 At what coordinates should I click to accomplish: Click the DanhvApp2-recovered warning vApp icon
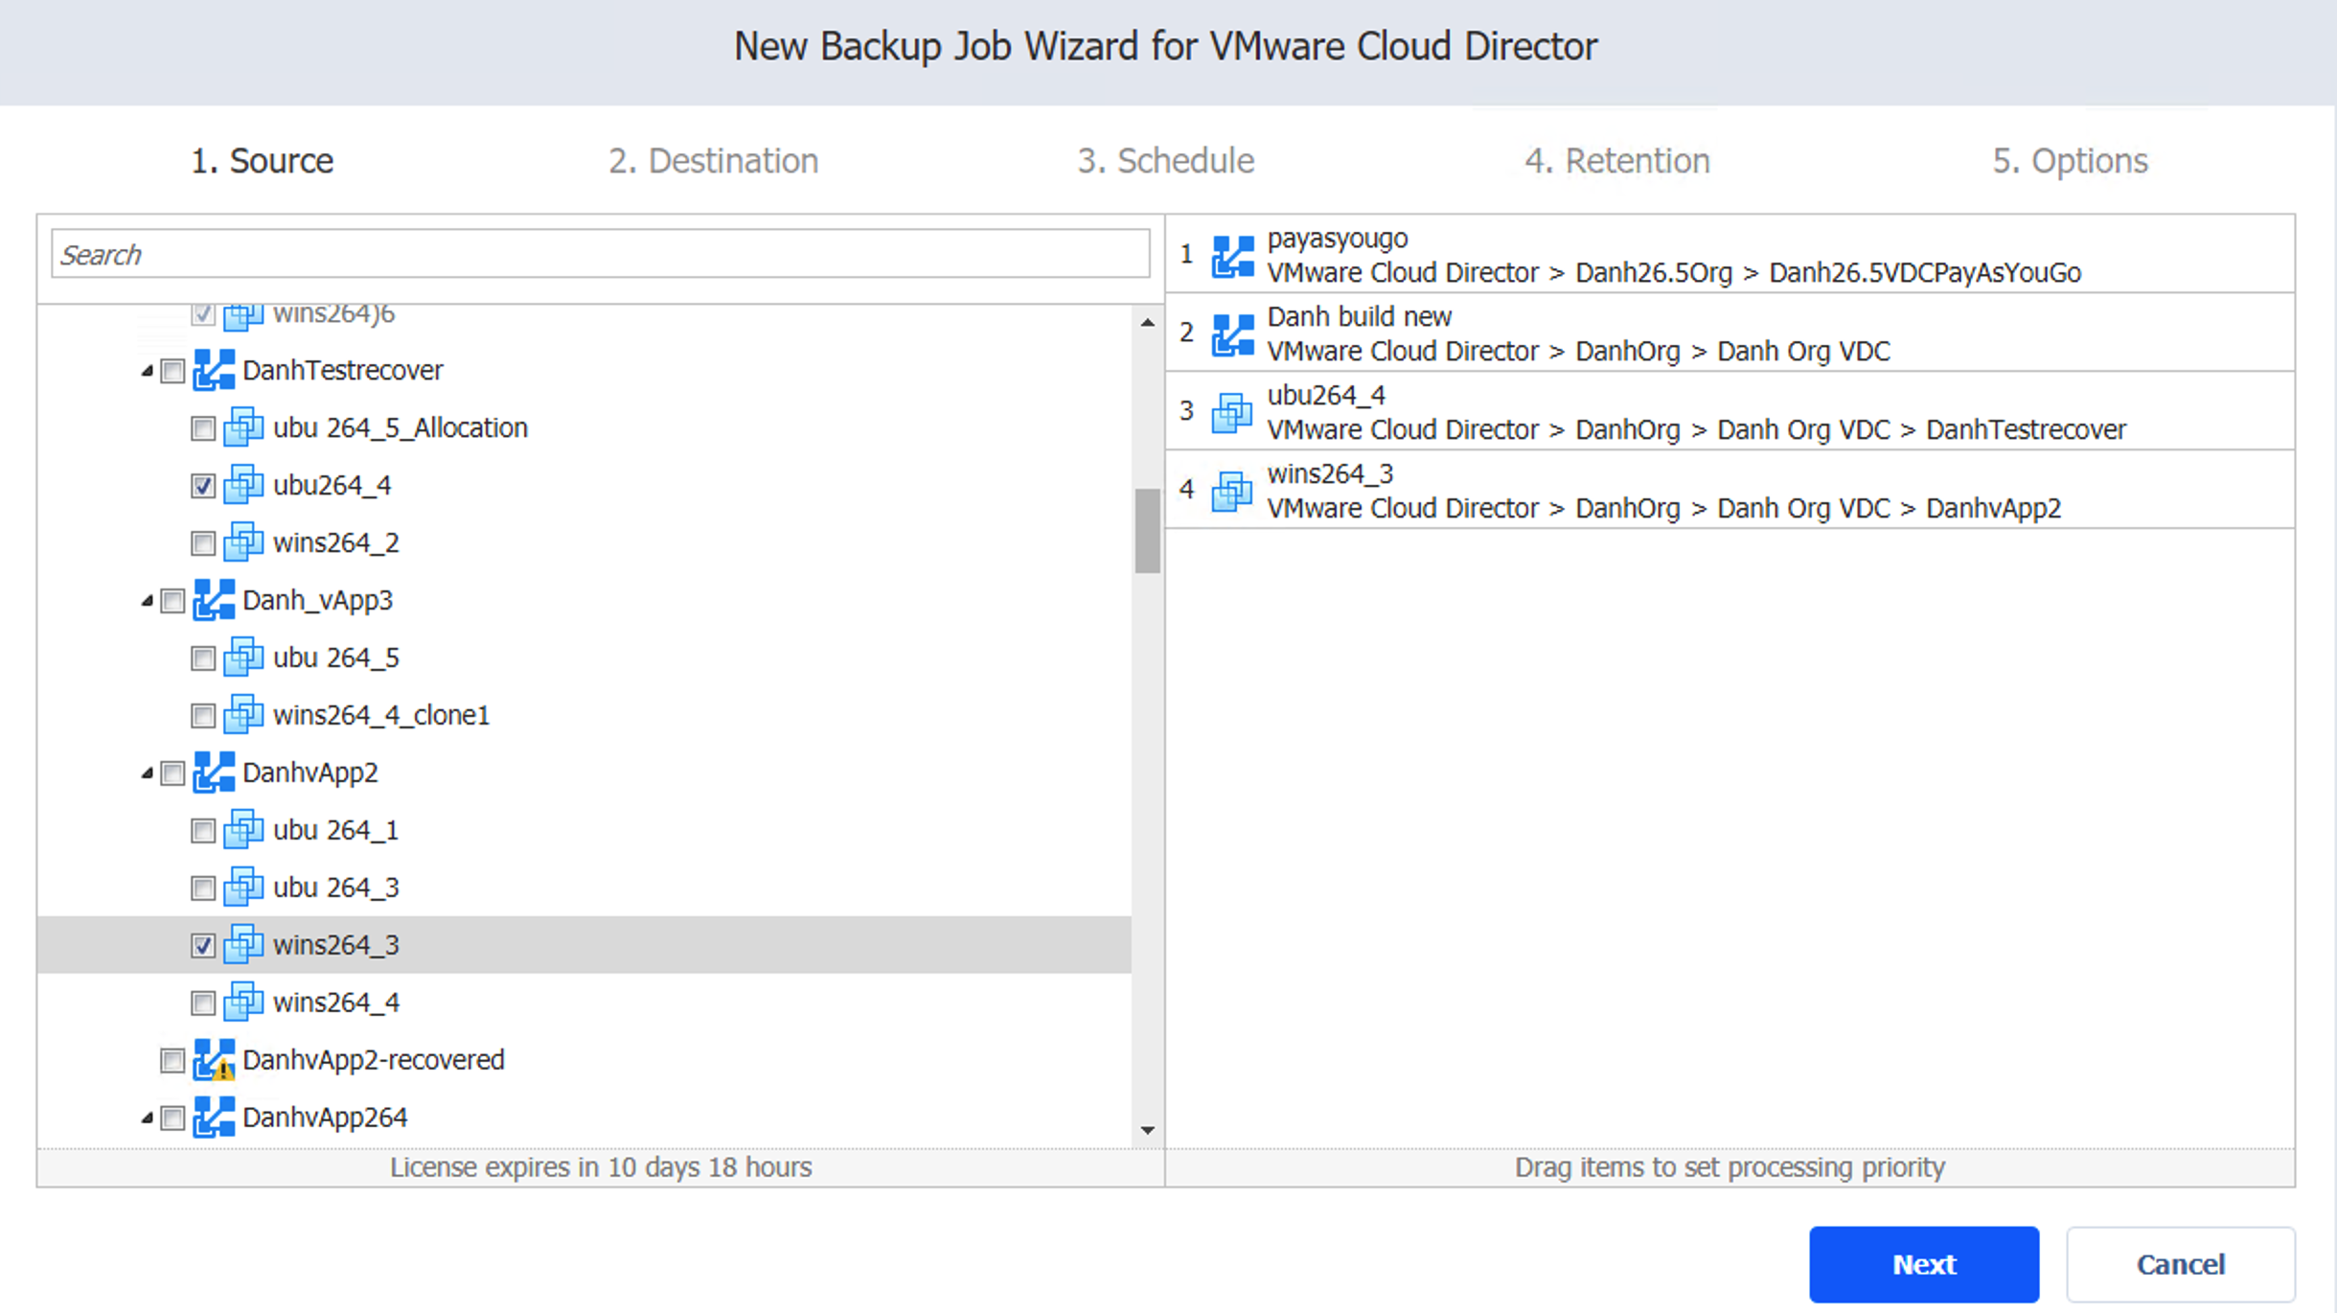point(214,1060)
